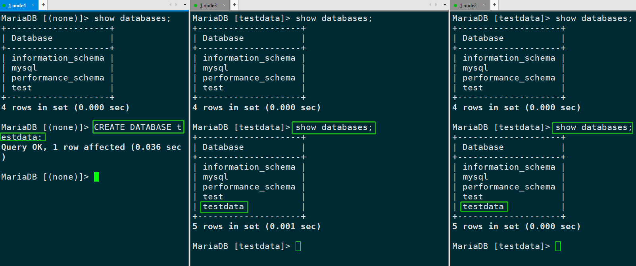Click green connection indicator on node2 tab
The image size is (636, 266).
pyautogui.click(x=455, y=6)
